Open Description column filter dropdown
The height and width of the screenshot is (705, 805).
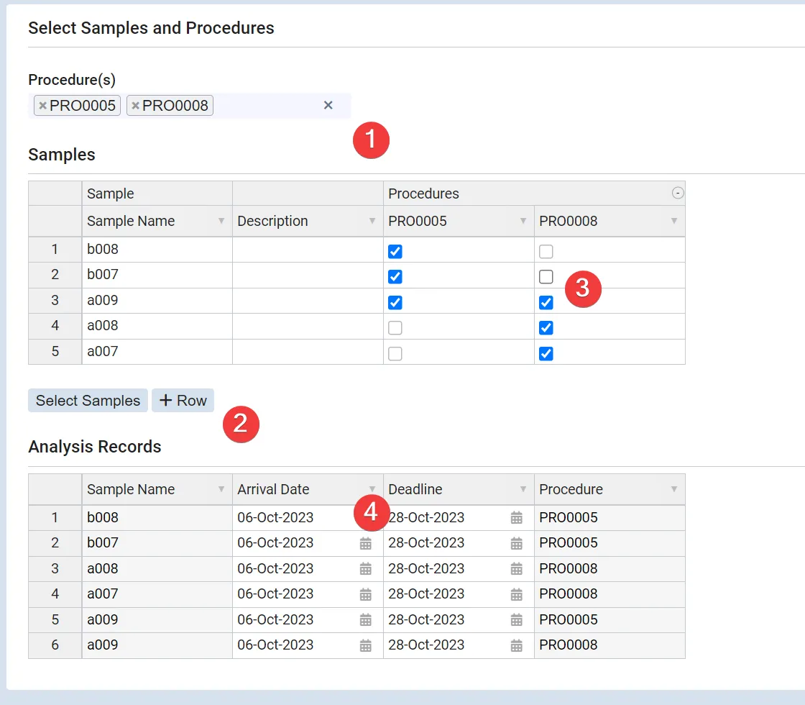[372, 222]
